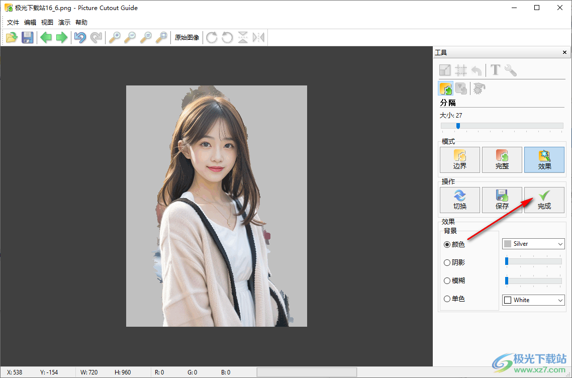
Task: Select the Text tool in the 工具 panel
Action: pyautogui.click(x=495, y=70)
